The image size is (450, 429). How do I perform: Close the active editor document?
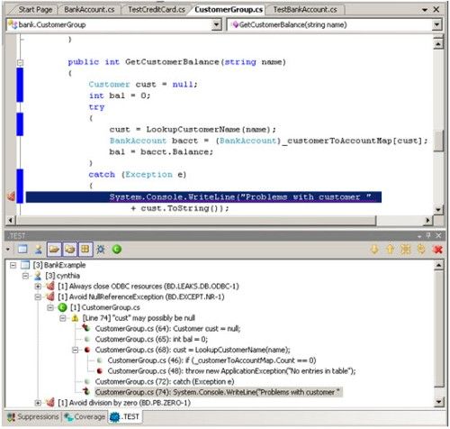[x=436, y=10]
